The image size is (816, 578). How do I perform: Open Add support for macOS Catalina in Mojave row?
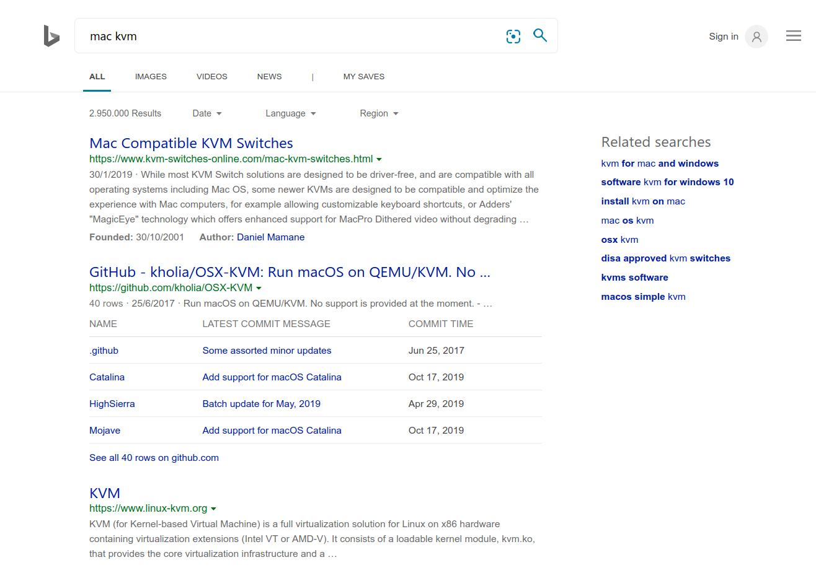point(272,431)
